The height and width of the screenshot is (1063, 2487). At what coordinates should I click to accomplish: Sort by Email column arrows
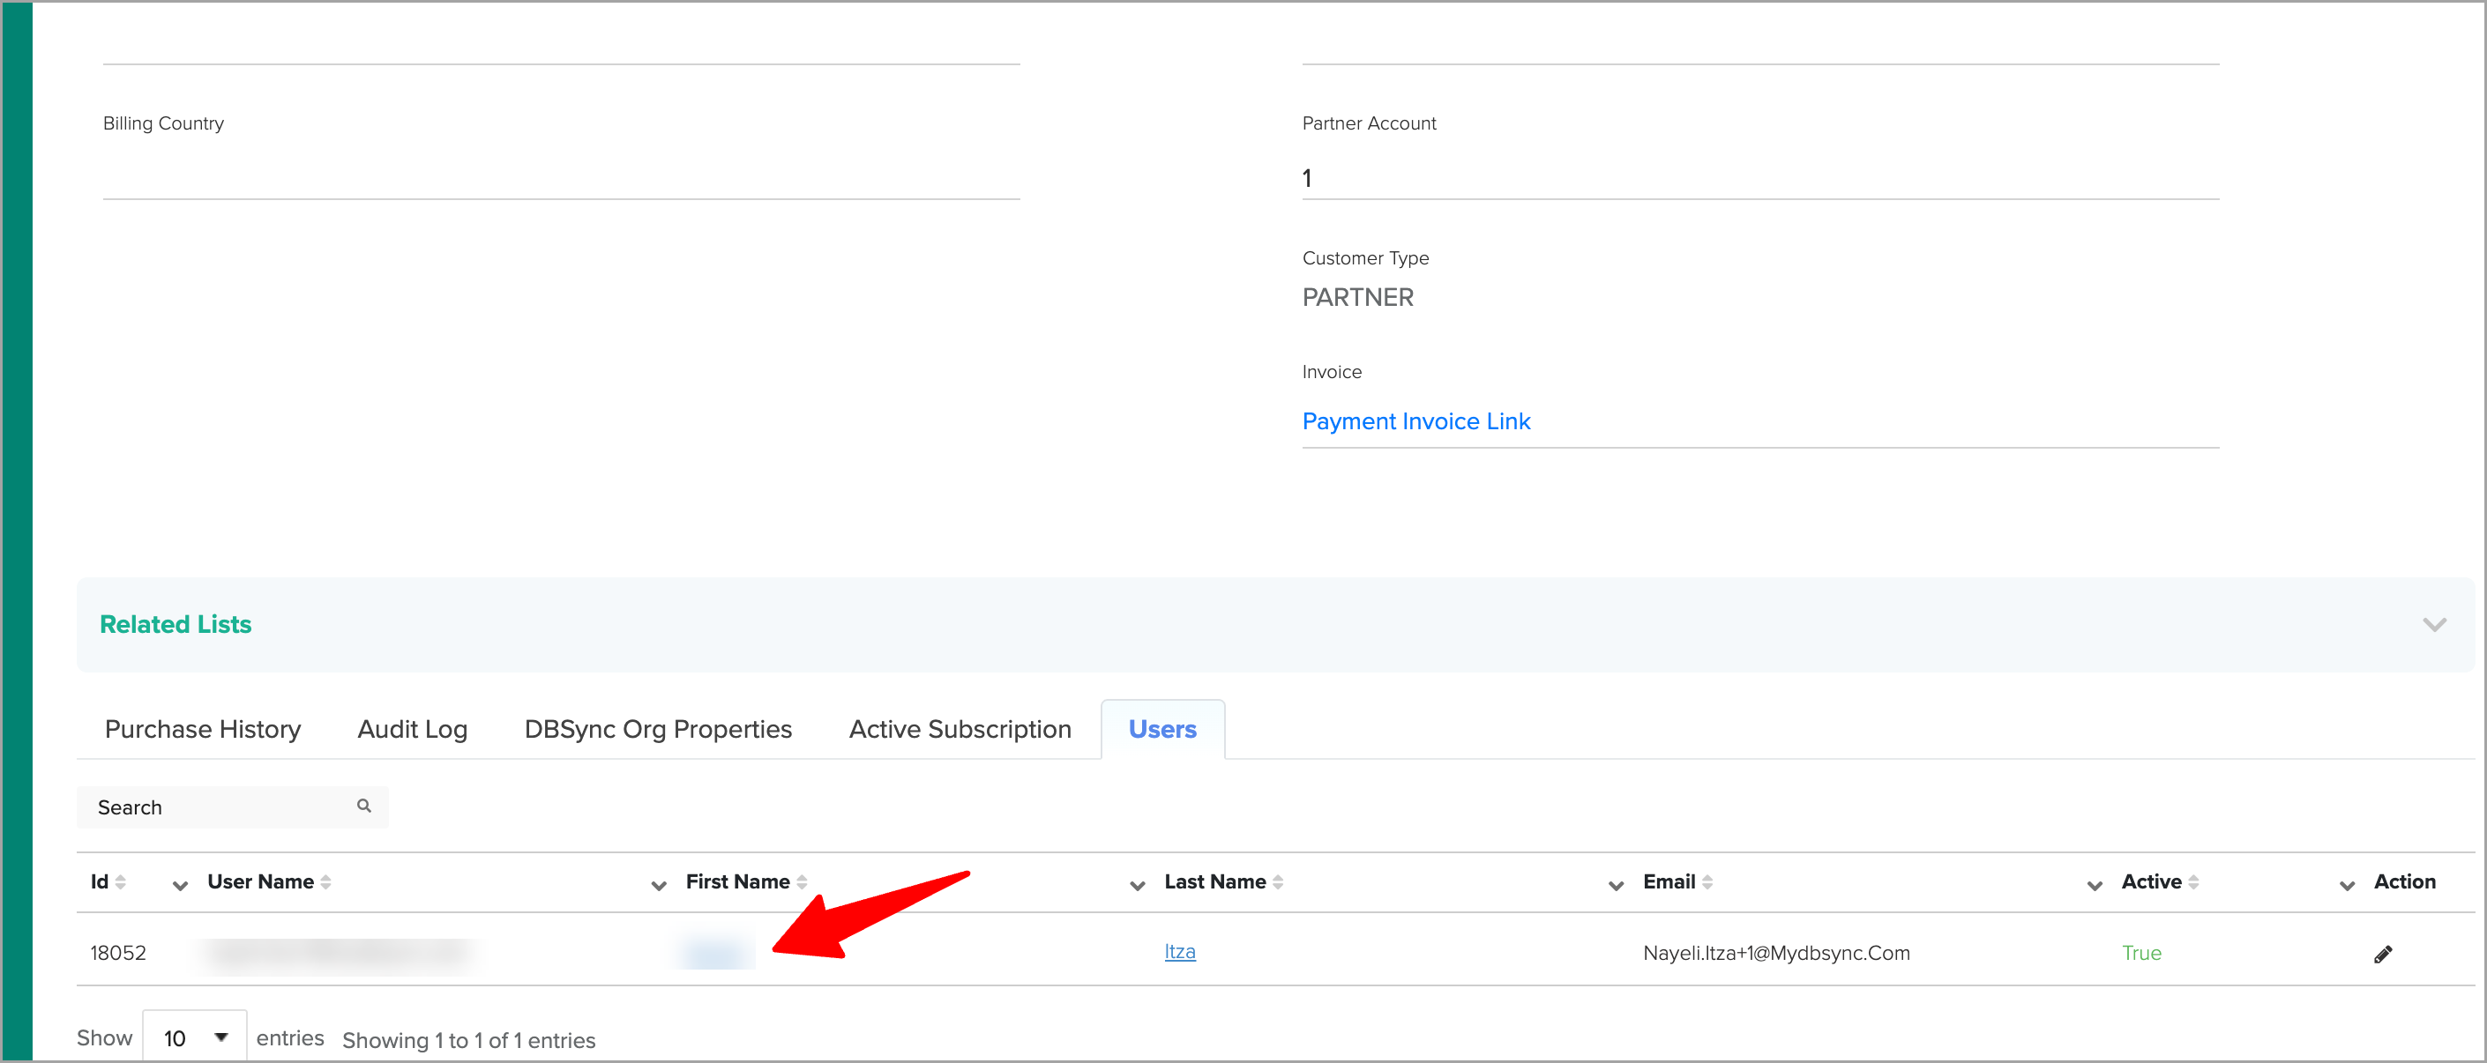1707,881
